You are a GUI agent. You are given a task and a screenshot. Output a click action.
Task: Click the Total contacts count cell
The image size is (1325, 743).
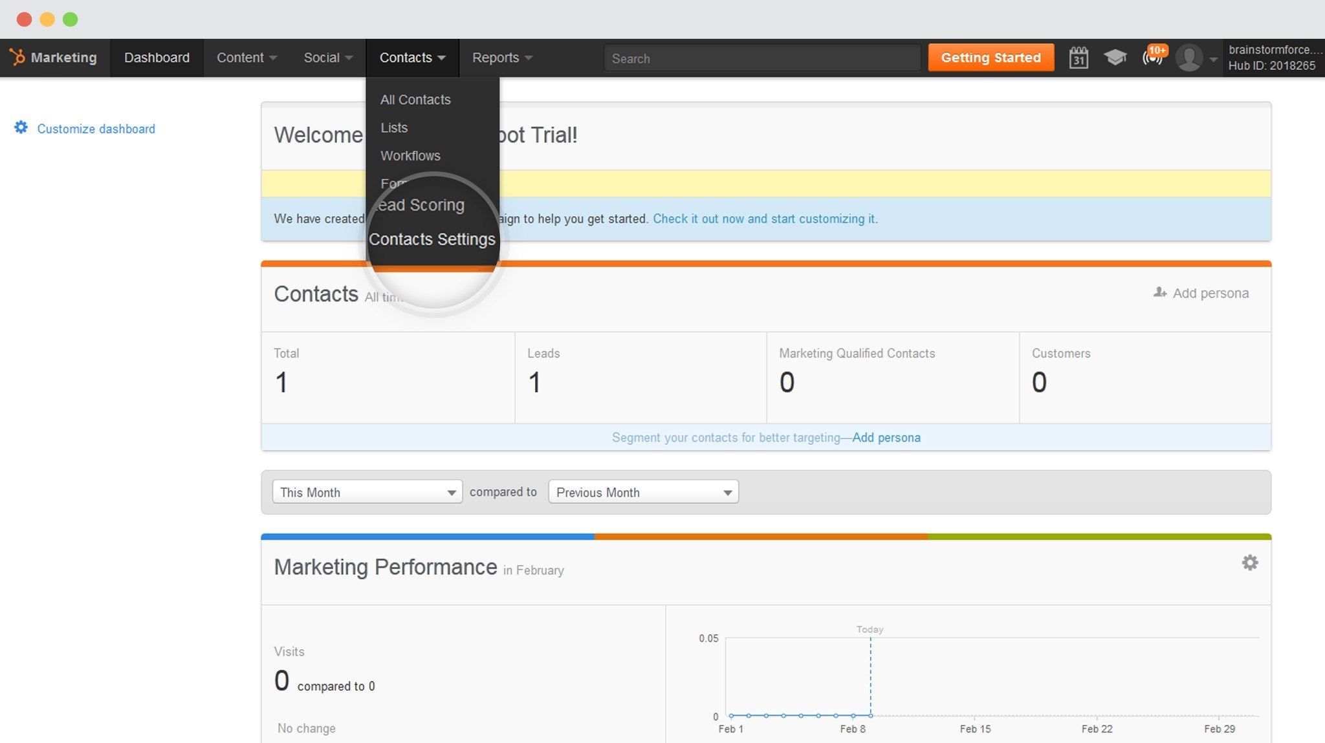pos(388,378)
